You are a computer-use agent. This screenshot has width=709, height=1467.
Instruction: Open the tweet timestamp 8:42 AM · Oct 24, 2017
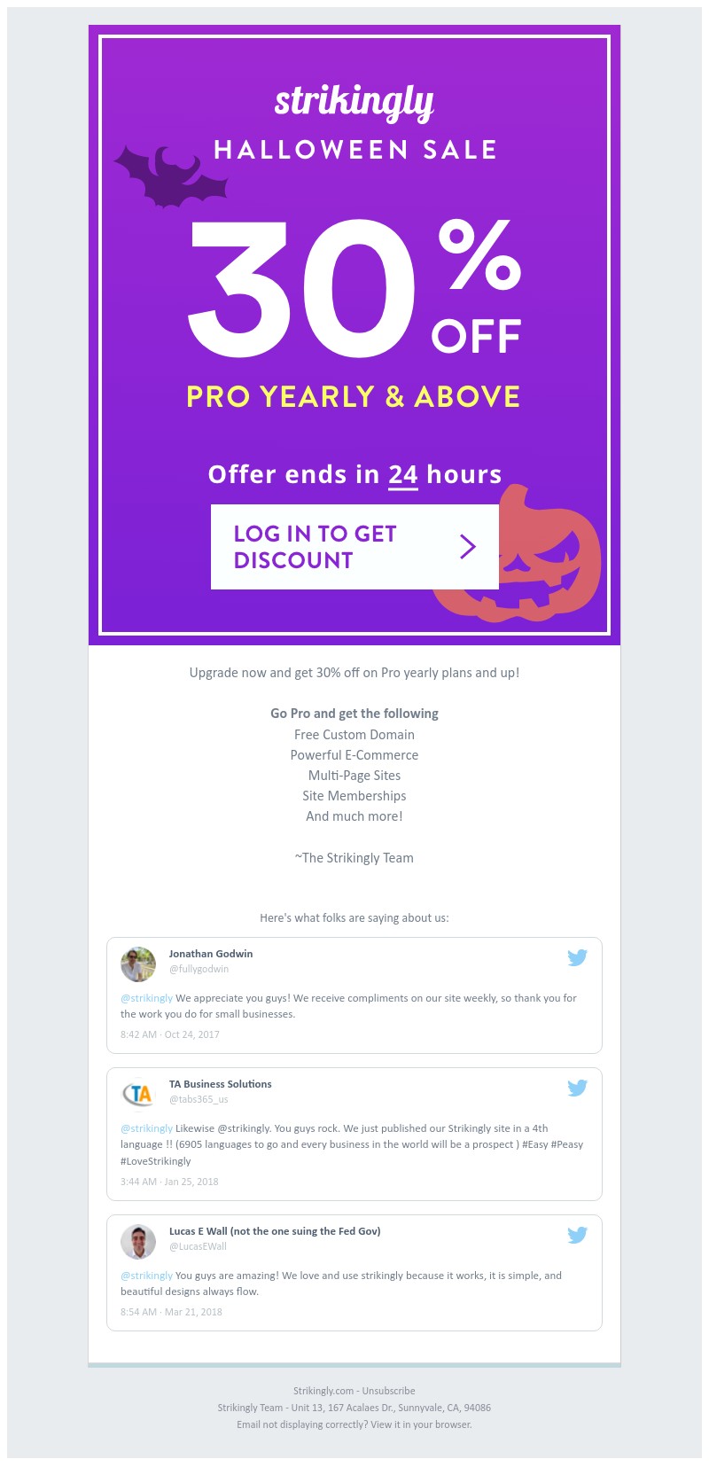(170, 1034)
